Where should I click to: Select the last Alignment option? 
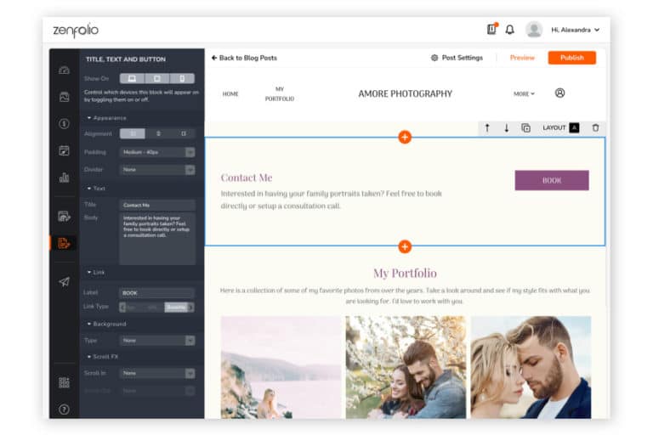pos(184,133)
